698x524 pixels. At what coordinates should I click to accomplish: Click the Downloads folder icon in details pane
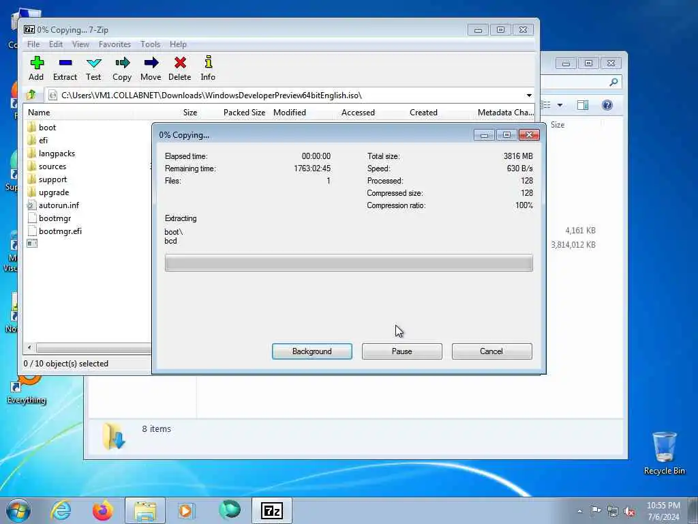tap(114, 435)
